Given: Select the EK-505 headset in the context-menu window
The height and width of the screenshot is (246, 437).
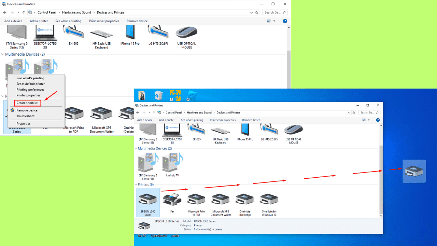Looking at the screenshot, I should [x=73, y=36].
